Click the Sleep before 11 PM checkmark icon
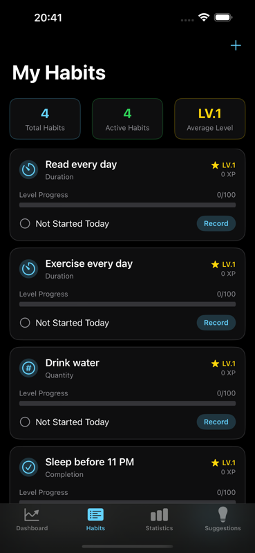255x553 pixels. 28,467
